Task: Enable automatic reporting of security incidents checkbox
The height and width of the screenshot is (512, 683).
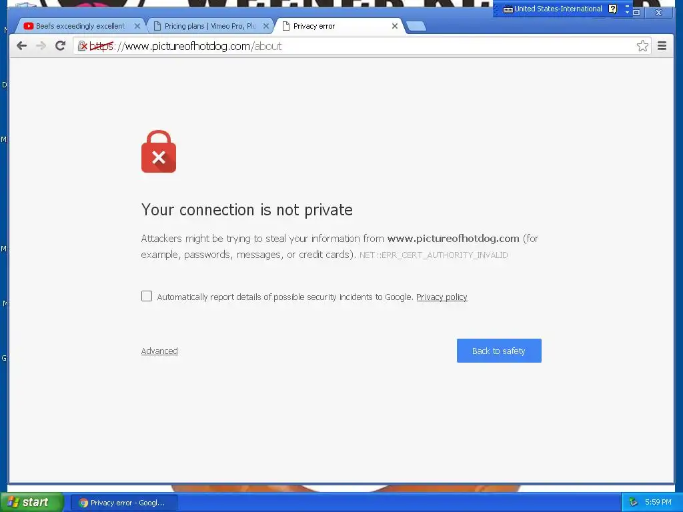Action: 147,296
